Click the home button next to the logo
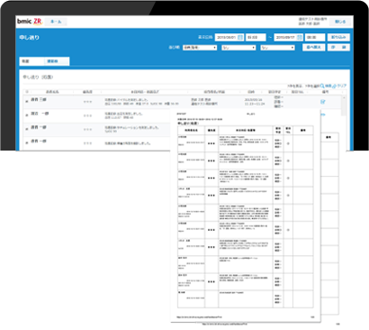The width and height of the screenshot is (369, 330). [x=56, y=22]
